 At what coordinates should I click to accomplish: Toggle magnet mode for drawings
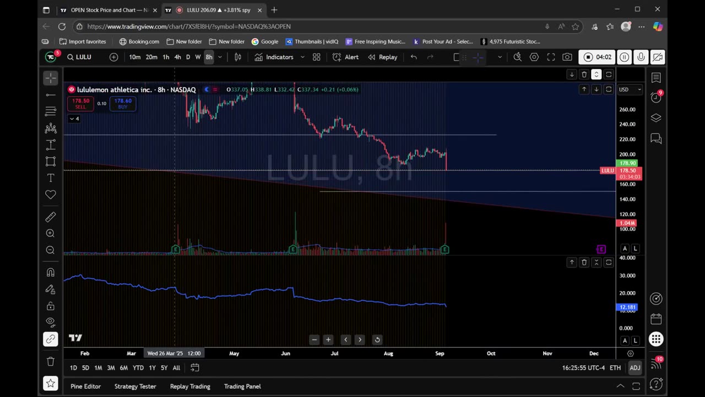(x=51, y=272)
